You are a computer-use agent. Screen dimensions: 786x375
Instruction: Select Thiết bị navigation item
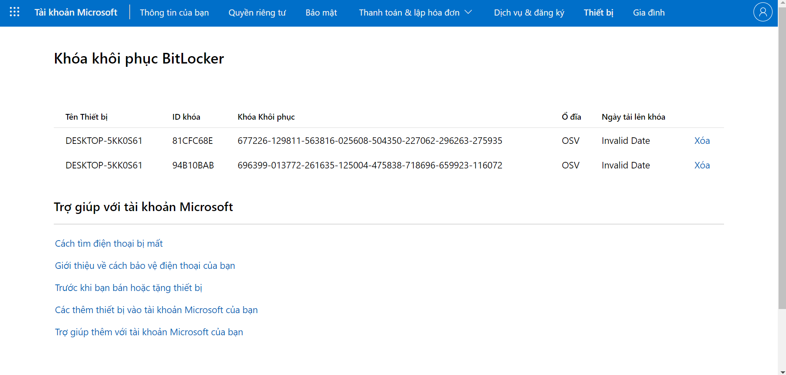[598, 13]
